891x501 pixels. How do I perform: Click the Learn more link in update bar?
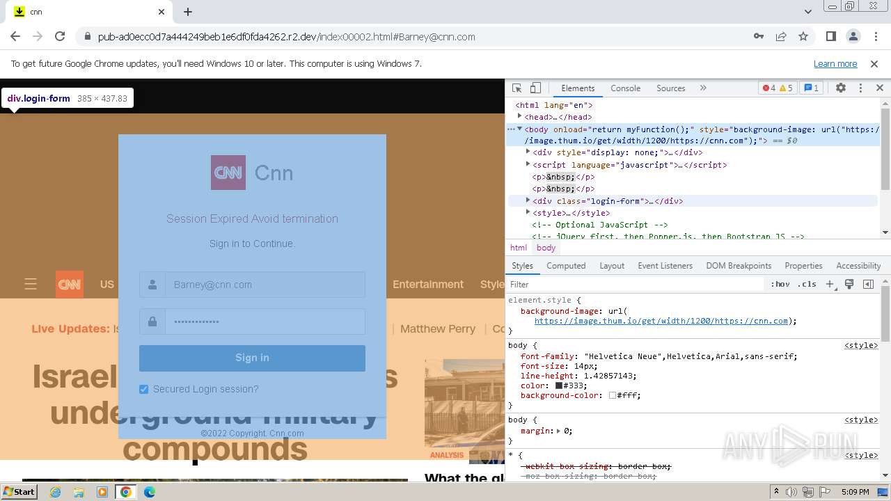tap(835, 63)
